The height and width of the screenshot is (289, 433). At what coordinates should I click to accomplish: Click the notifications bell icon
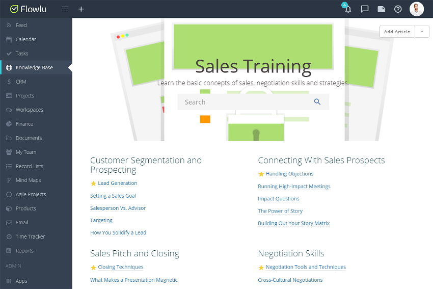coord(348,9)
